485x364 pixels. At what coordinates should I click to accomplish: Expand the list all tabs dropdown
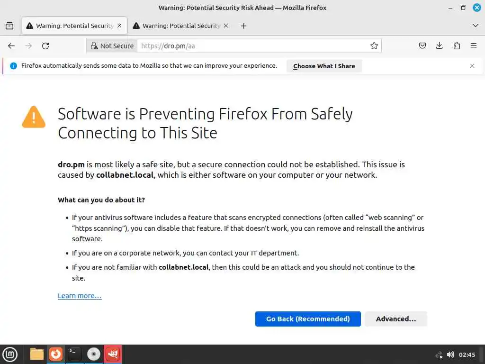click(x=476, y=26)
